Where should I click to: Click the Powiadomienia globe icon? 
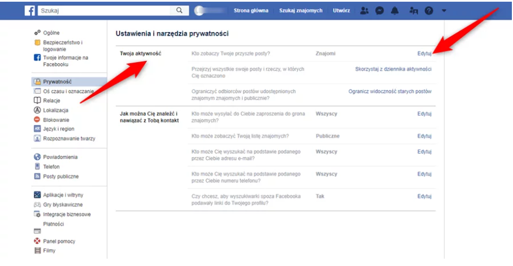coord(37,157)
